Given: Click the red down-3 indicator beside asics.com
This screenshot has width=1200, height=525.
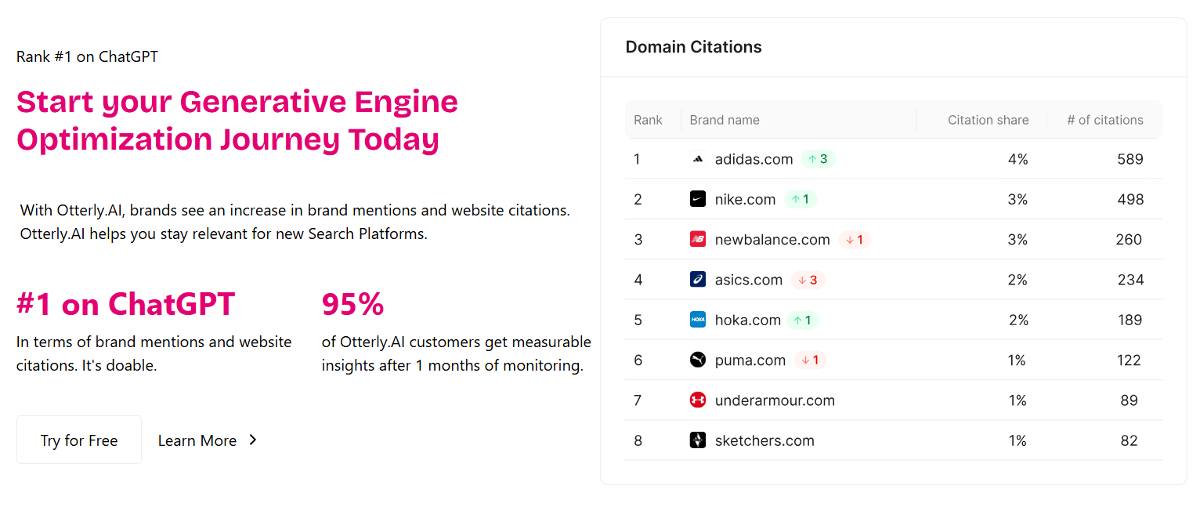Looking at the screenshot, I should [808, 280].
